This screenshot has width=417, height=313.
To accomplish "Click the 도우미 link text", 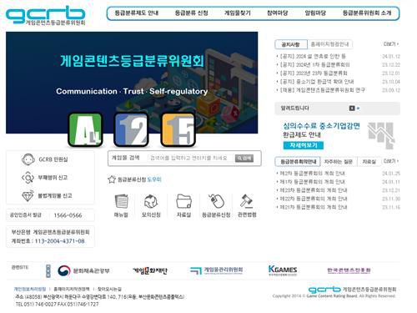I will (154, 179).
